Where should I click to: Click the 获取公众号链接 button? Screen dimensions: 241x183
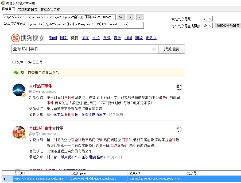(228, 26)
